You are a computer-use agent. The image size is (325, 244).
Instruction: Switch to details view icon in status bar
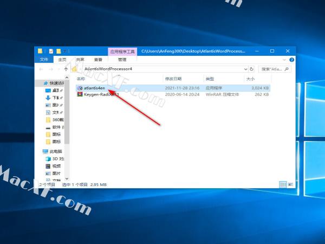283,184
